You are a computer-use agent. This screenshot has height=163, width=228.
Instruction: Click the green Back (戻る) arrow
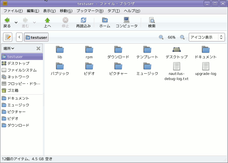7,20
